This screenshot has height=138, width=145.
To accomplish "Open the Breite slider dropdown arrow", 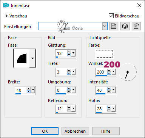I will click(x=33, y=90).
